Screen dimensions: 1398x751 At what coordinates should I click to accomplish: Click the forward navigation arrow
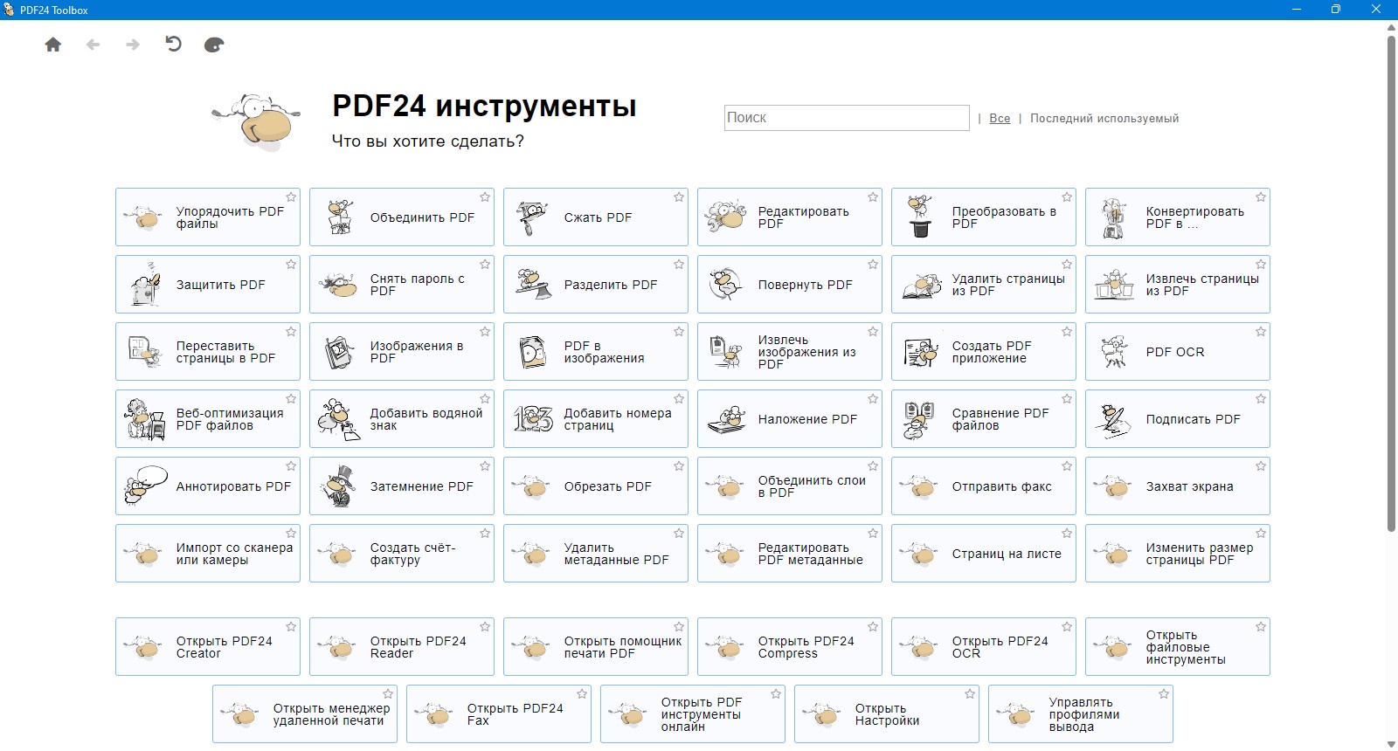pos(133,45)
